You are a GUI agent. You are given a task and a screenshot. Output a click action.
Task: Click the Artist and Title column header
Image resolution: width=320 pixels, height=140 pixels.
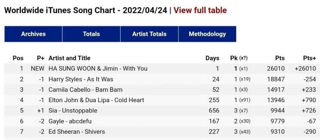click(69, 58)
